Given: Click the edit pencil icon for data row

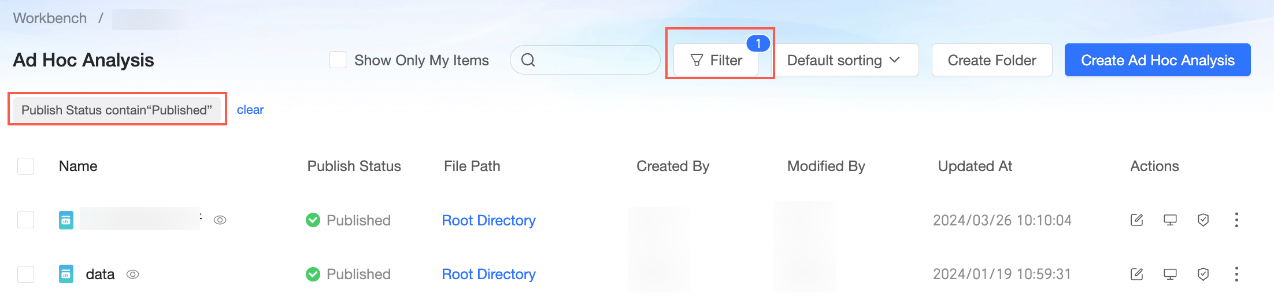Looking at the screenshot, I should (1136, 274).
